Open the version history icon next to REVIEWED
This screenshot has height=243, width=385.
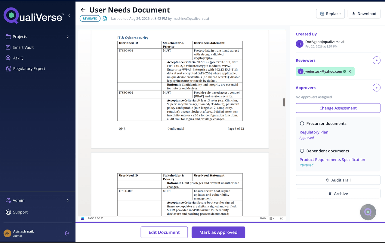[105, 19]
